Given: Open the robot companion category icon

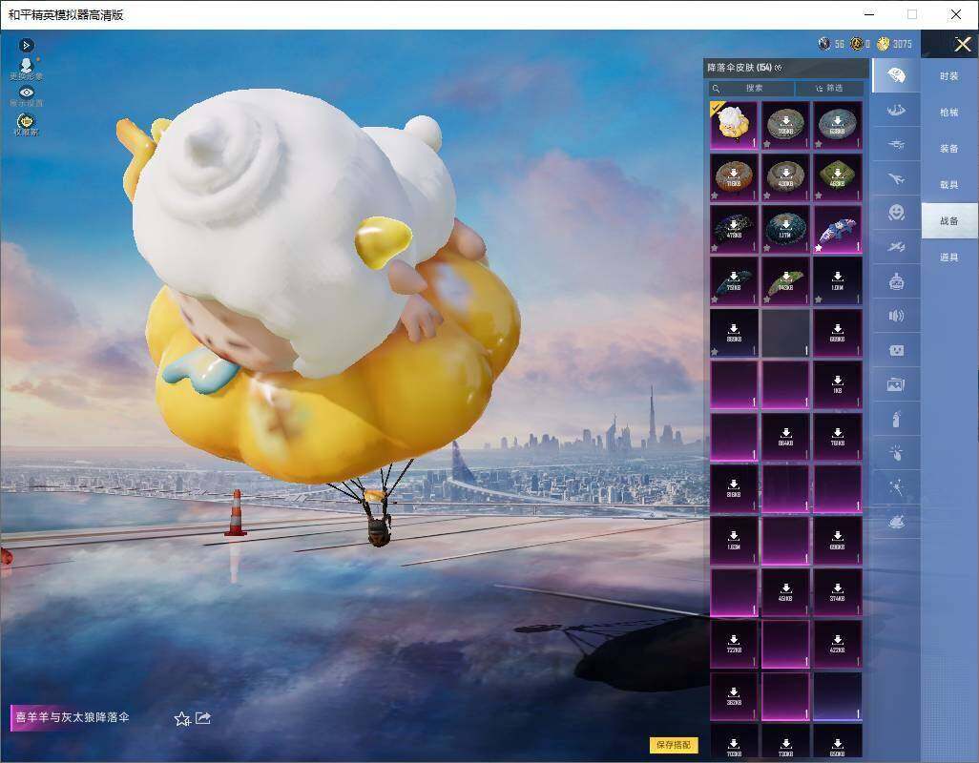Looking at the screenshot, I should 896,282.
